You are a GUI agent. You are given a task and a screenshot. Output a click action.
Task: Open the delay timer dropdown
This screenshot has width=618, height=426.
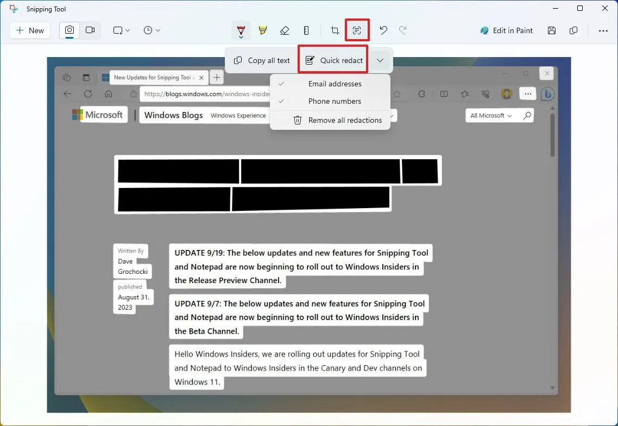152,30
